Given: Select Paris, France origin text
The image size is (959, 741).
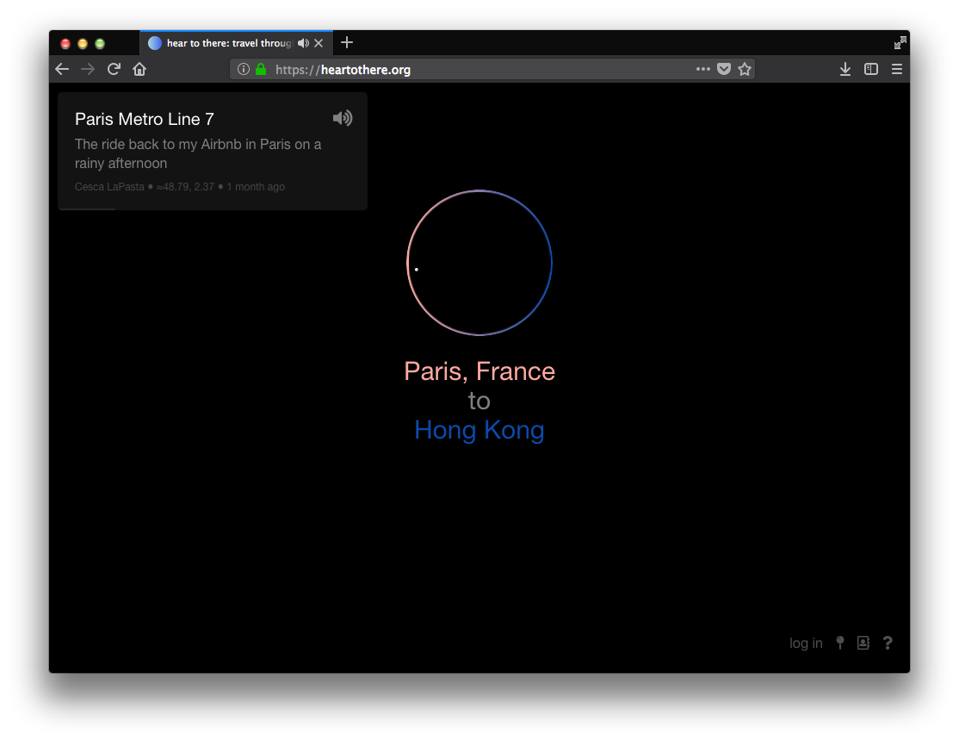Looking at the screenshot, I should 479,371.
